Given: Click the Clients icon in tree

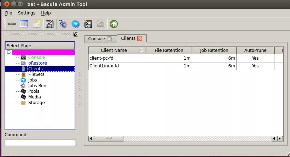Looking at the screenshot, I should point(23,69).
